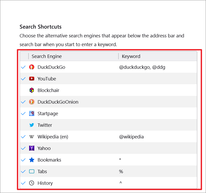Screen dimensions: 206x193
Task: Click the Tabs rectangle icon
Action: [x=32, y=171]
